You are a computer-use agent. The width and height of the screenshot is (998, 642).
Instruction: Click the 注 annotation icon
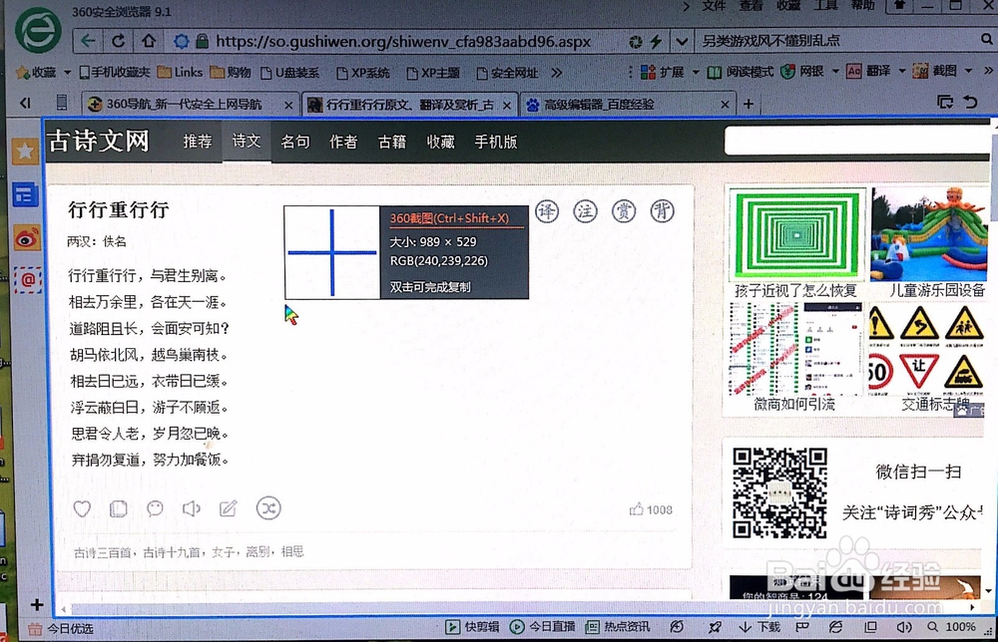pos(585,211)
